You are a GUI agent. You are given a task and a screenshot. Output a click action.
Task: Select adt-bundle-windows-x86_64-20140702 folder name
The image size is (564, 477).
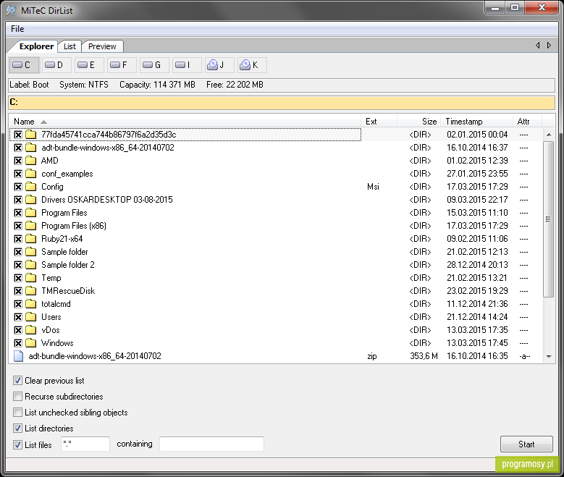point(108,148)
